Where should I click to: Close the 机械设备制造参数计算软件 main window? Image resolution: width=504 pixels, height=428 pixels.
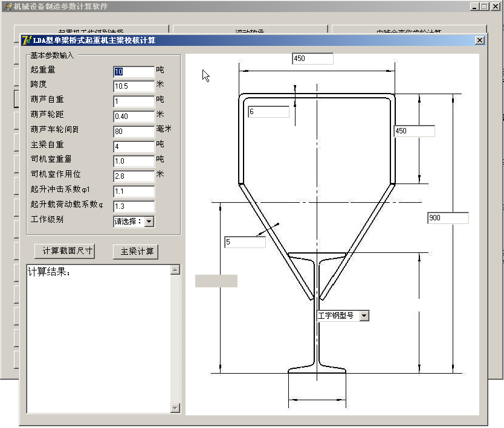tap(496, 7)
